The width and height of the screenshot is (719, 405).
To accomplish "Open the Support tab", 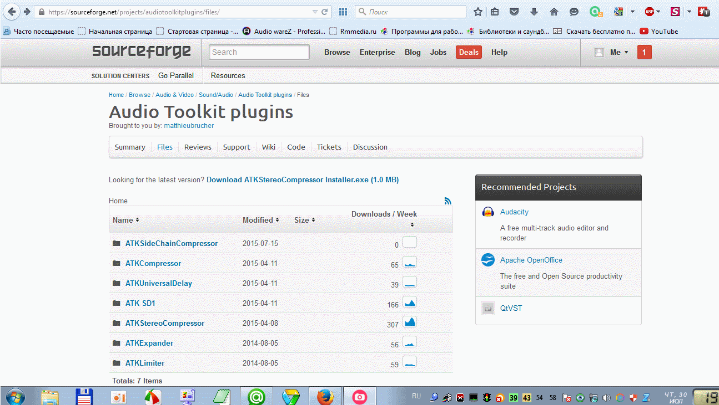I will (x=237, y=147).
